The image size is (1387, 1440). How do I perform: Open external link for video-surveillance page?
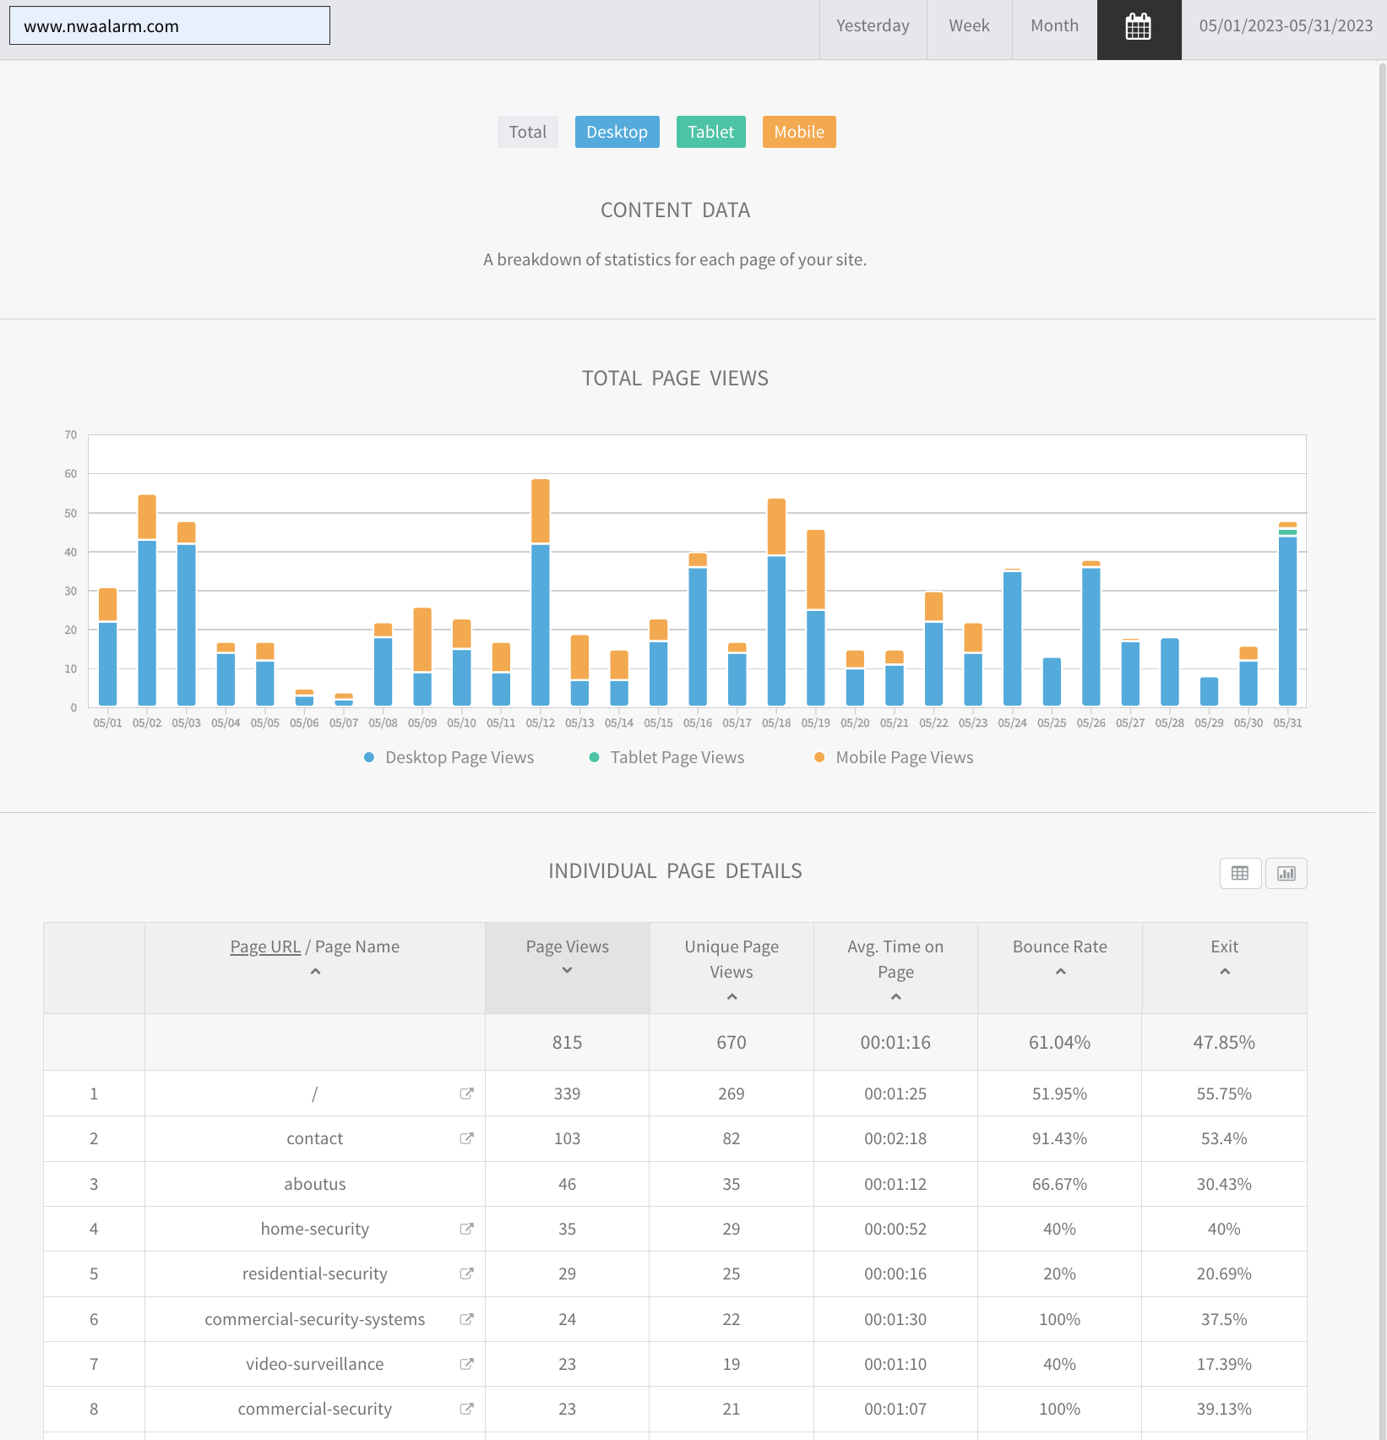click(466, 1364)
